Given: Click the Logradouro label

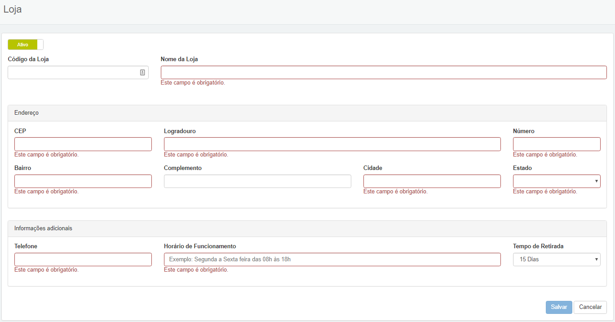Looking at the screenshot, I should click(x=180, y=131).
